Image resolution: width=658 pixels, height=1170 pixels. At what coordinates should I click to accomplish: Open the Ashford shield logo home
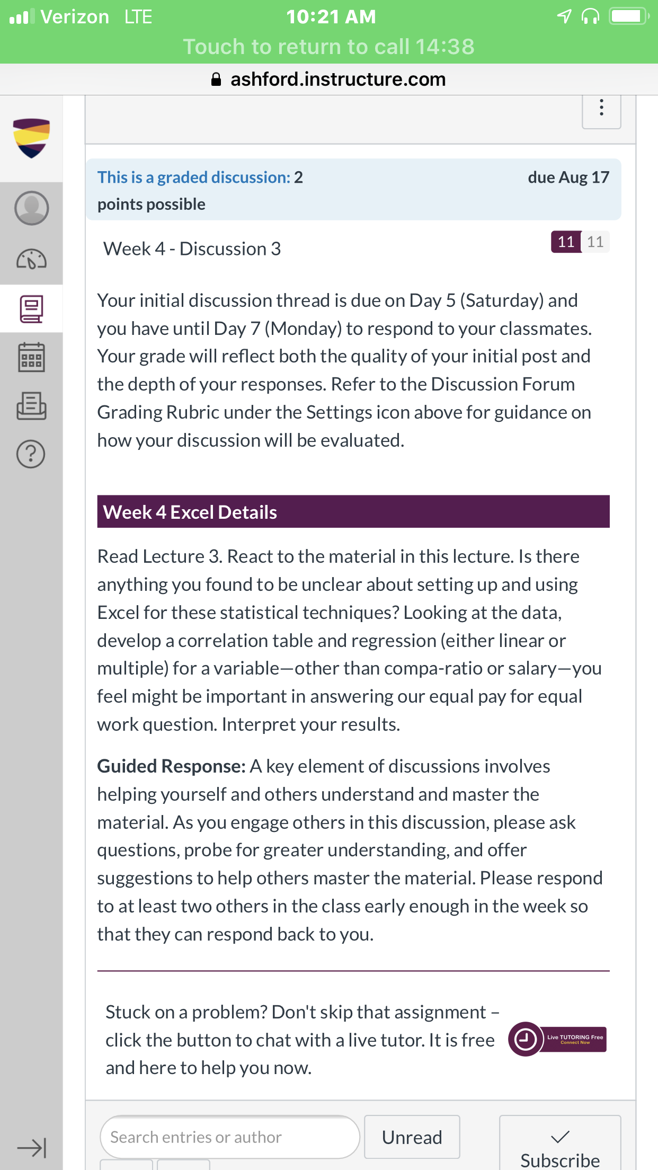click(x=31, y=138)
